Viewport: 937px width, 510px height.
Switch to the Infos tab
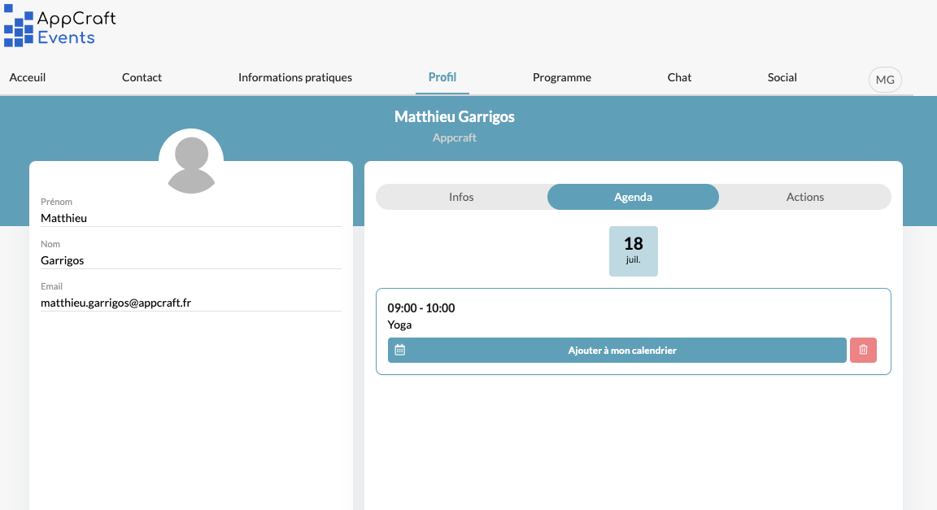[461, 197]
